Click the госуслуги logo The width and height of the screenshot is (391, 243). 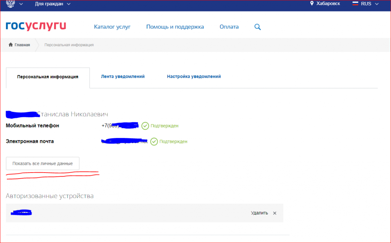click(36, 26)
